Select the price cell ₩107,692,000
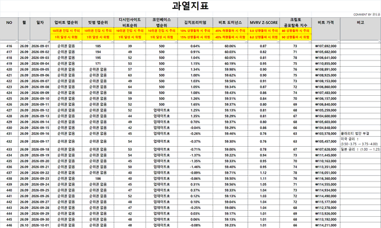 point(326,46)
